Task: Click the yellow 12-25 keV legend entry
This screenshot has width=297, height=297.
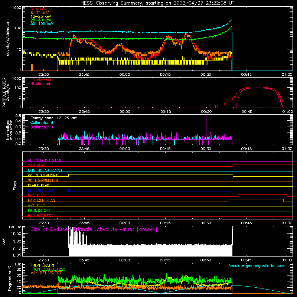Action: [41, 16]
